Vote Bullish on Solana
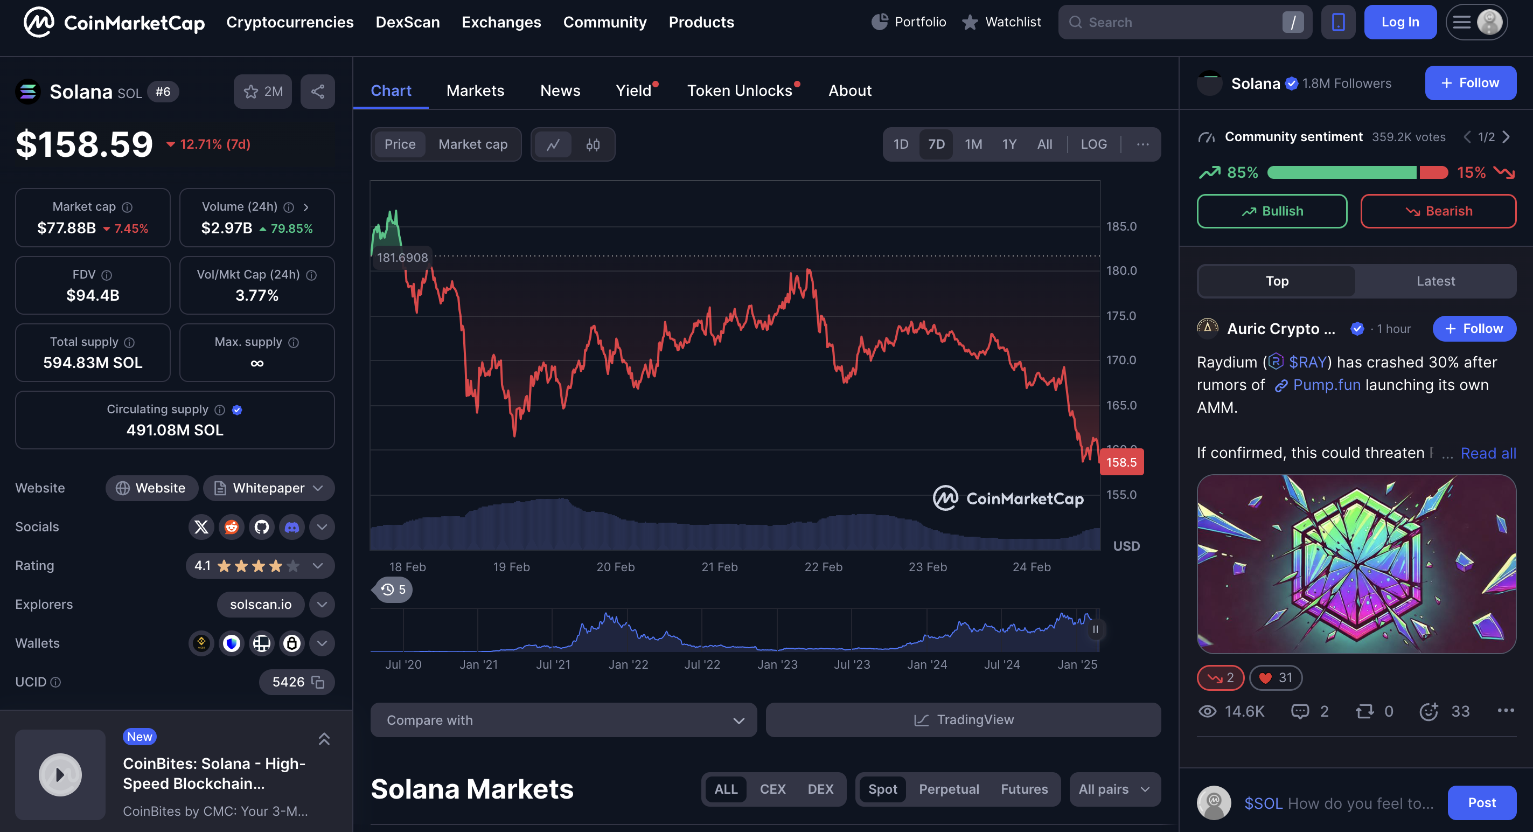The width and height of the screenshot is (1533, 832). pos(1272,211)
